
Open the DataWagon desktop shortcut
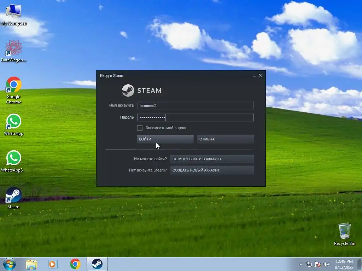pyautogui.click(x=14, y=51)
